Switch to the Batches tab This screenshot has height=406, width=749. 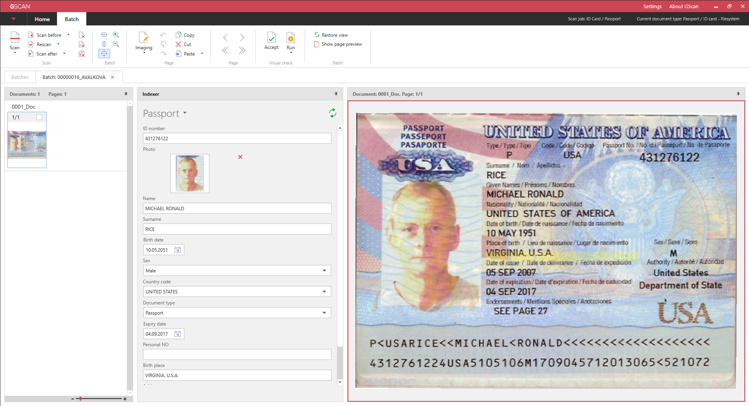[x=20, y=77]
